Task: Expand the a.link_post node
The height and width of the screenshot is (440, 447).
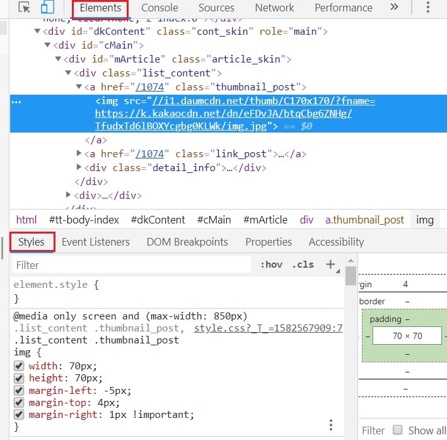Action: 79,153
